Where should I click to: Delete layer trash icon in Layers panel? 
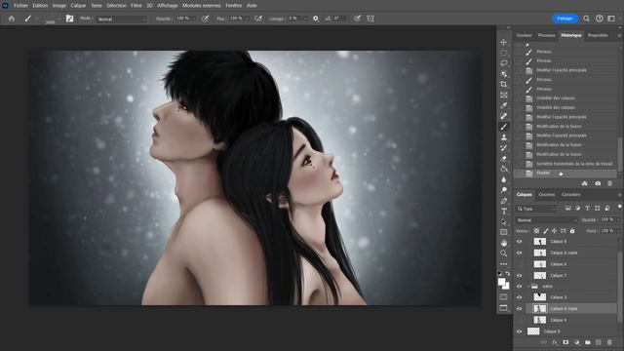(x=609, y=342)
